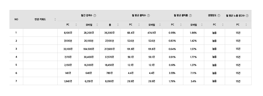Open help icon beside 월간 검색수

(x=95, y=15)
